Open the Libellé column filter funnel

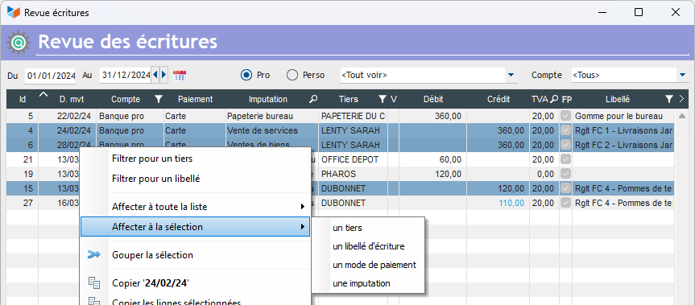coord(669,100)
